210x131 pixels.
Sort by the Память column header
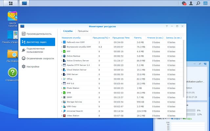click(x=138, y=38)
